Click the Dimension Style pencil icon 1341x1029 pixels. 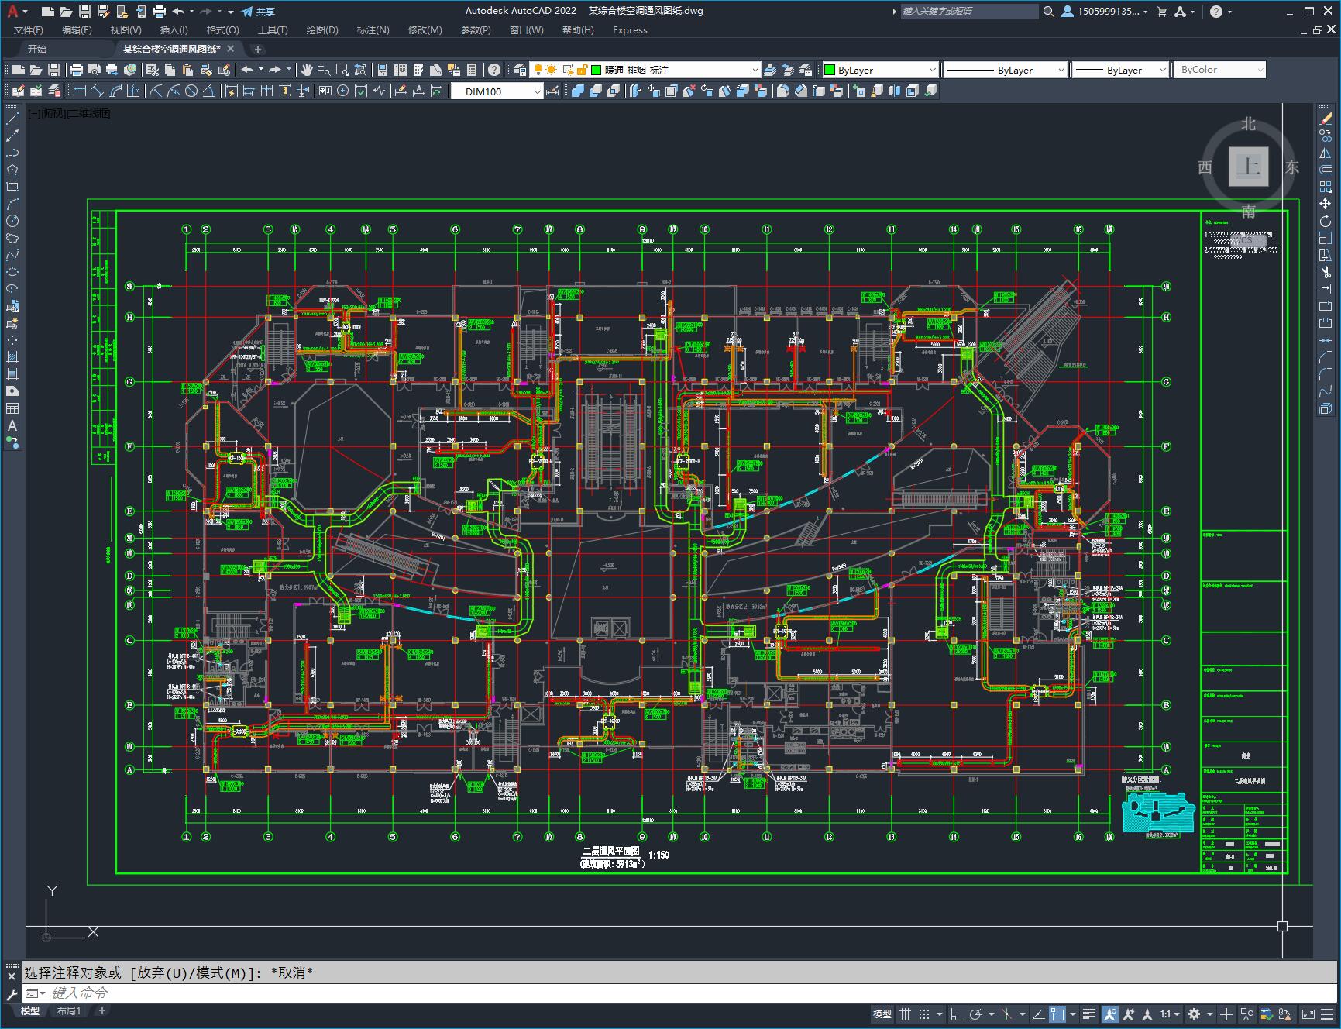click(x=553, y=91)
